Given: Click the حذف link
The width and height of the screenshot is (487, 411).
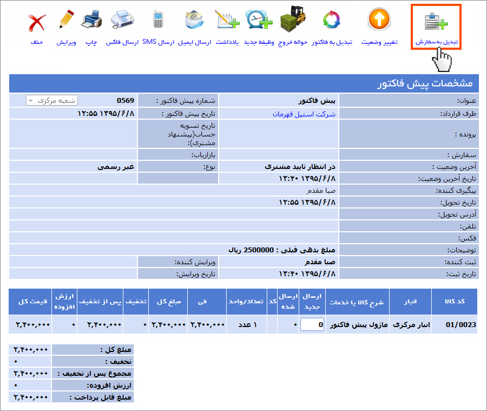Looking at the screenshot, I should (37, 42).
